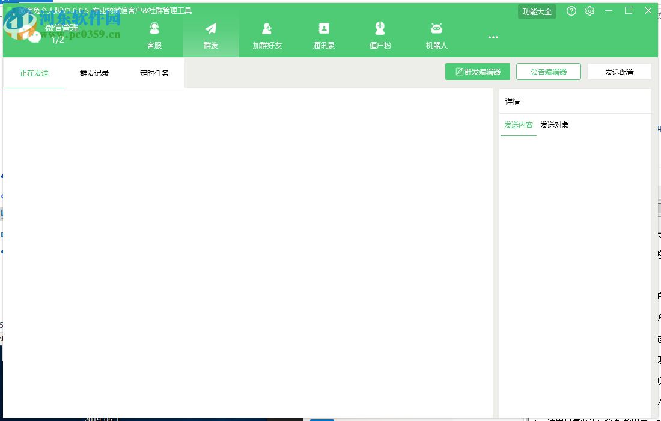Expand more tools via the ellipsis toolbar item
This screenshot has height=421, width=661.
pos(493,37)
